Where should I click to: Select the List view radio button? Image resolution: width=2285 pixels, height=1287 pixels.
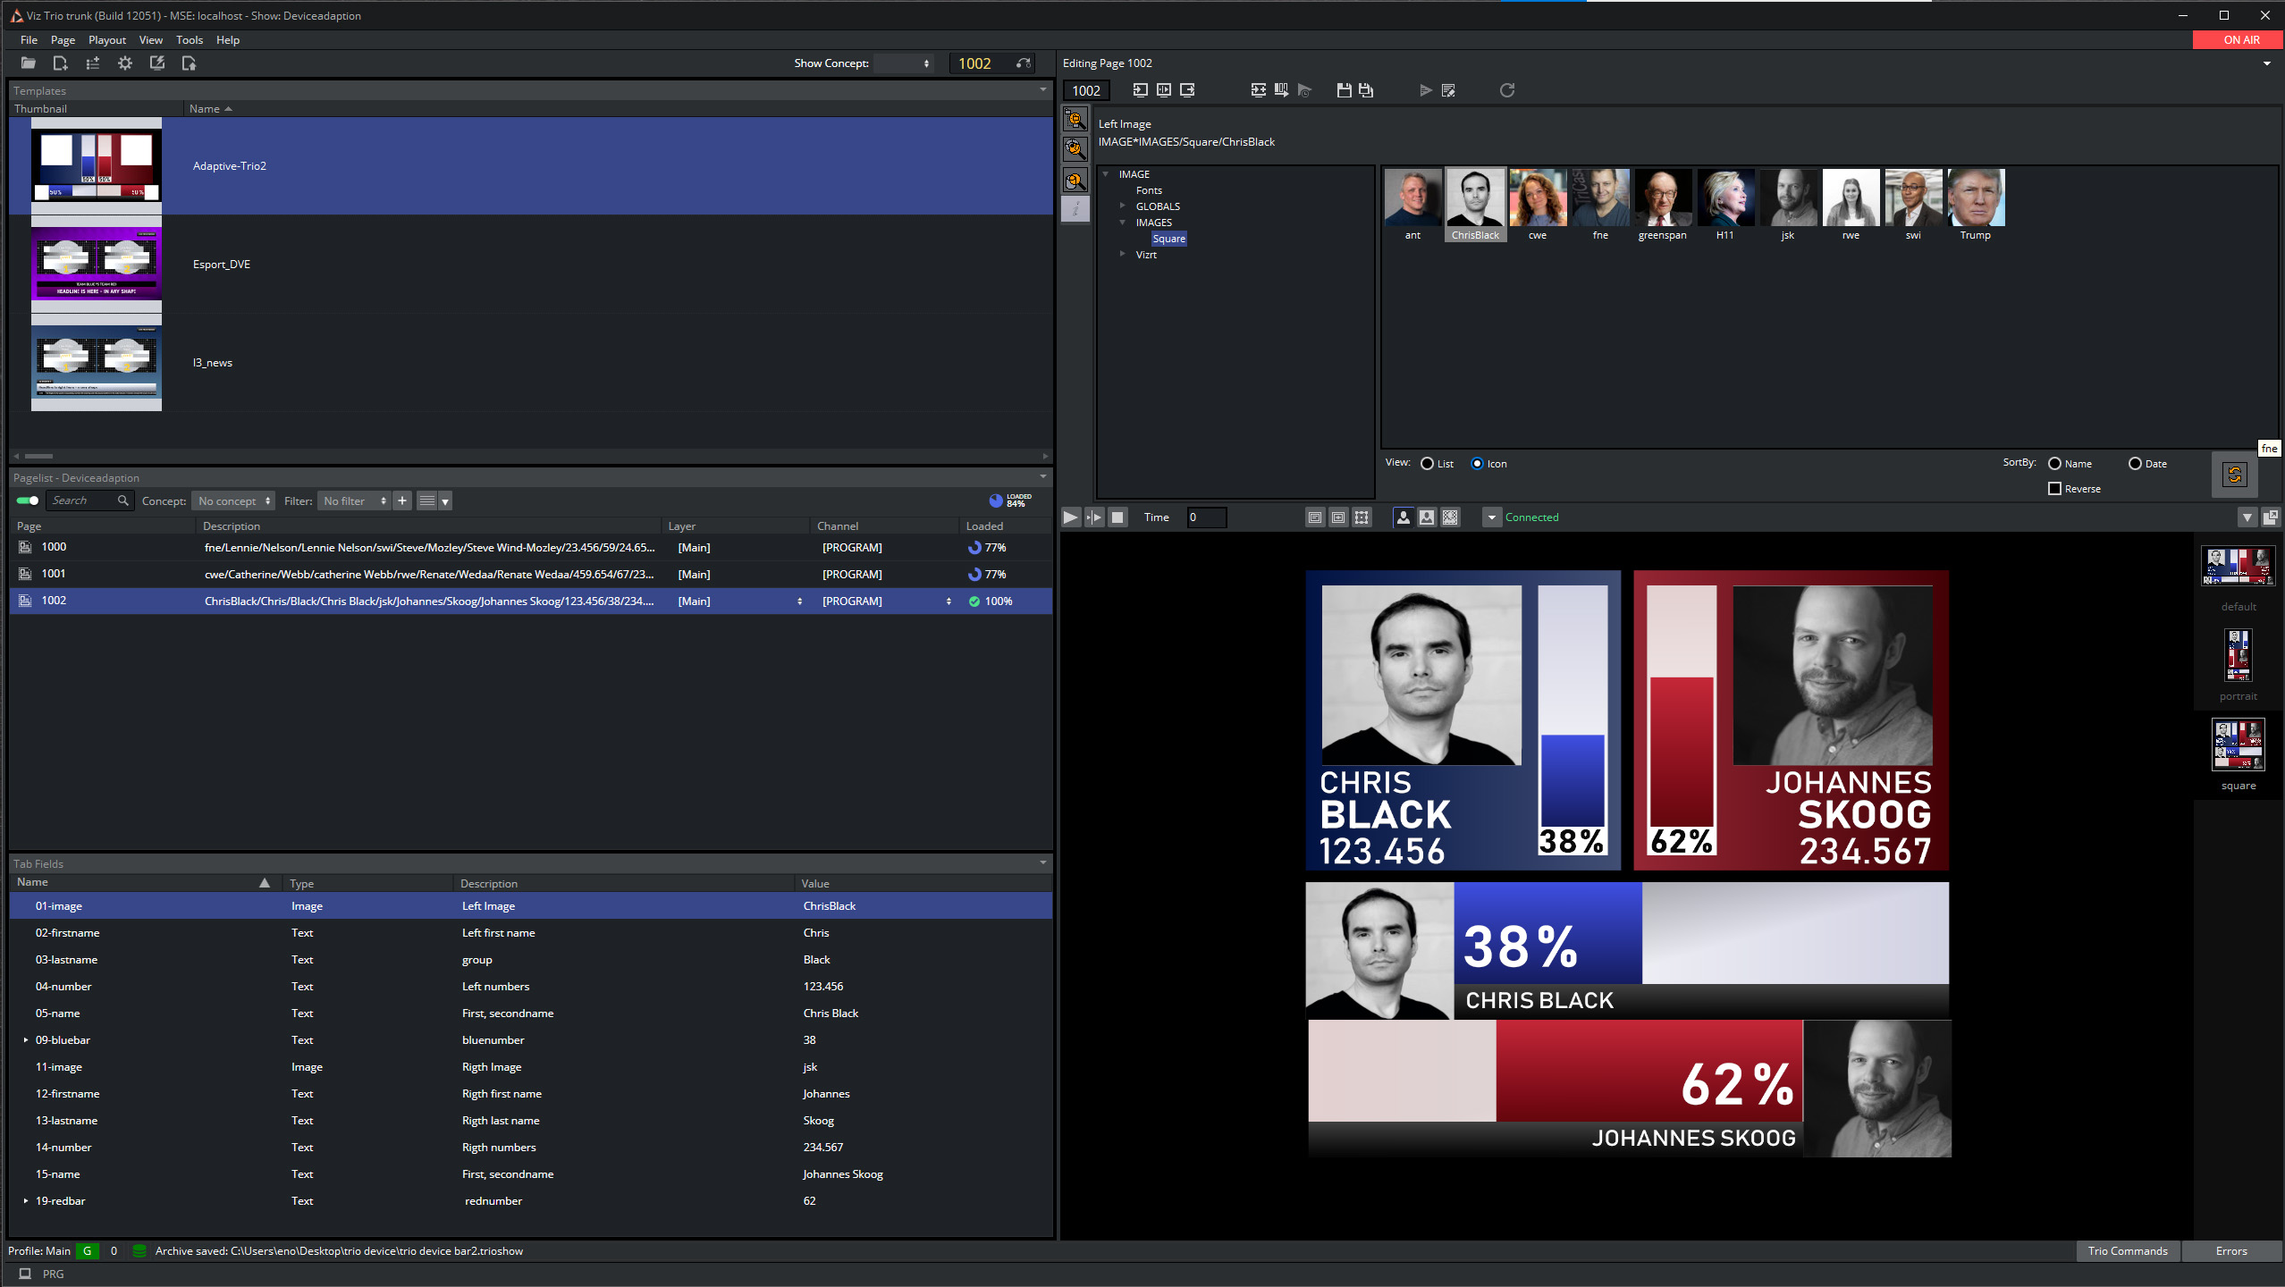(x=1428, y=464)
